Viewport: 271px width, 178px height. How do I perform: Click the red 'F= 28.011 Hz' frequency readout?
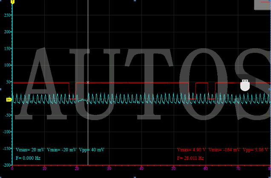click(190, 158)
